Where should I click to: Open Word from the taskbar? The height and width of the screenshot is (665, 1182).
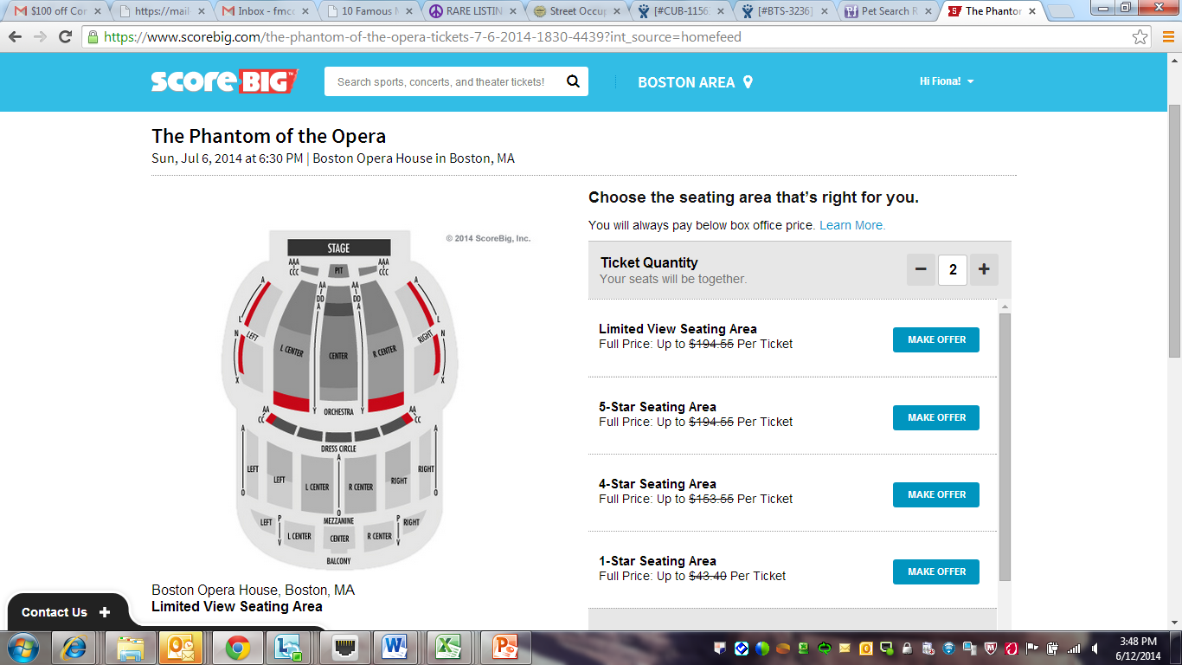point(395,647)
